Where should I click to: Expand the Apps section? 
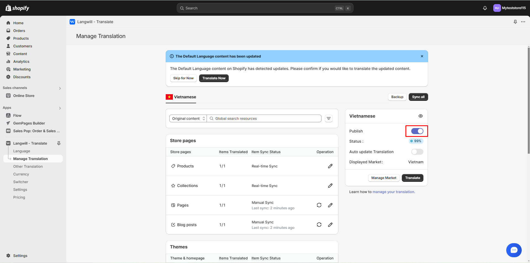point(60,108)
